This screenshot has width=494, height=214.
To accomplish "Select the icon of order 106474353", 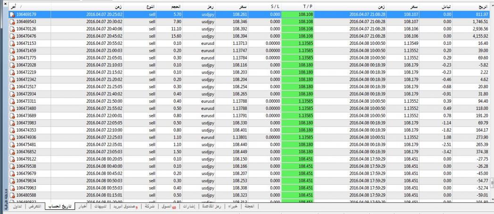I will 12,130.
